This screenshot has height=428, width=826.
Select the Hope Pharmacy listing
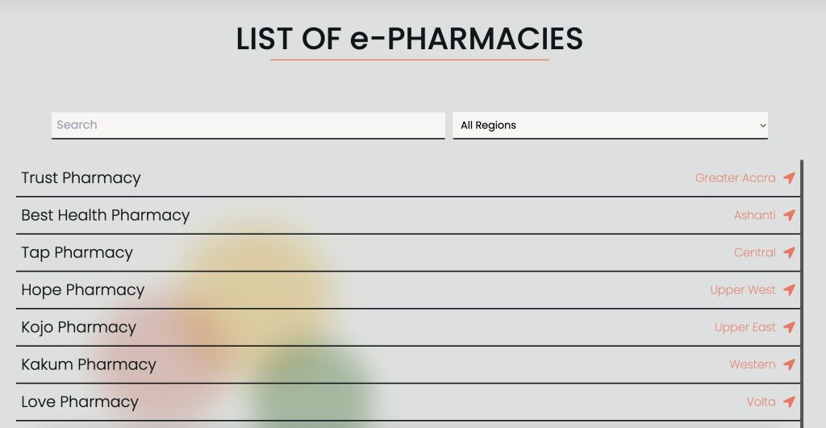coord(408,291)
